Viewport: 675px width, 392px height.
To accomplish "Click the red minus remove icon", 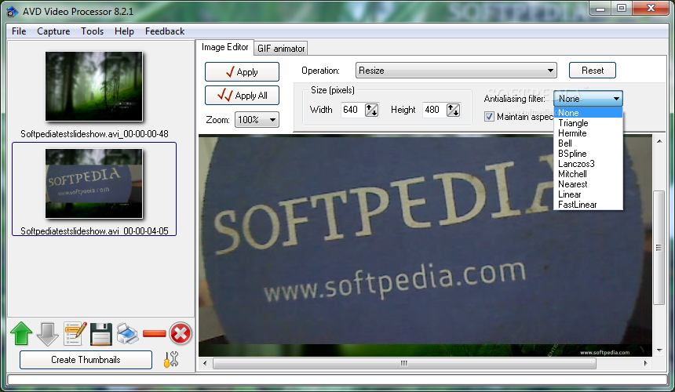I will point(154,333).
